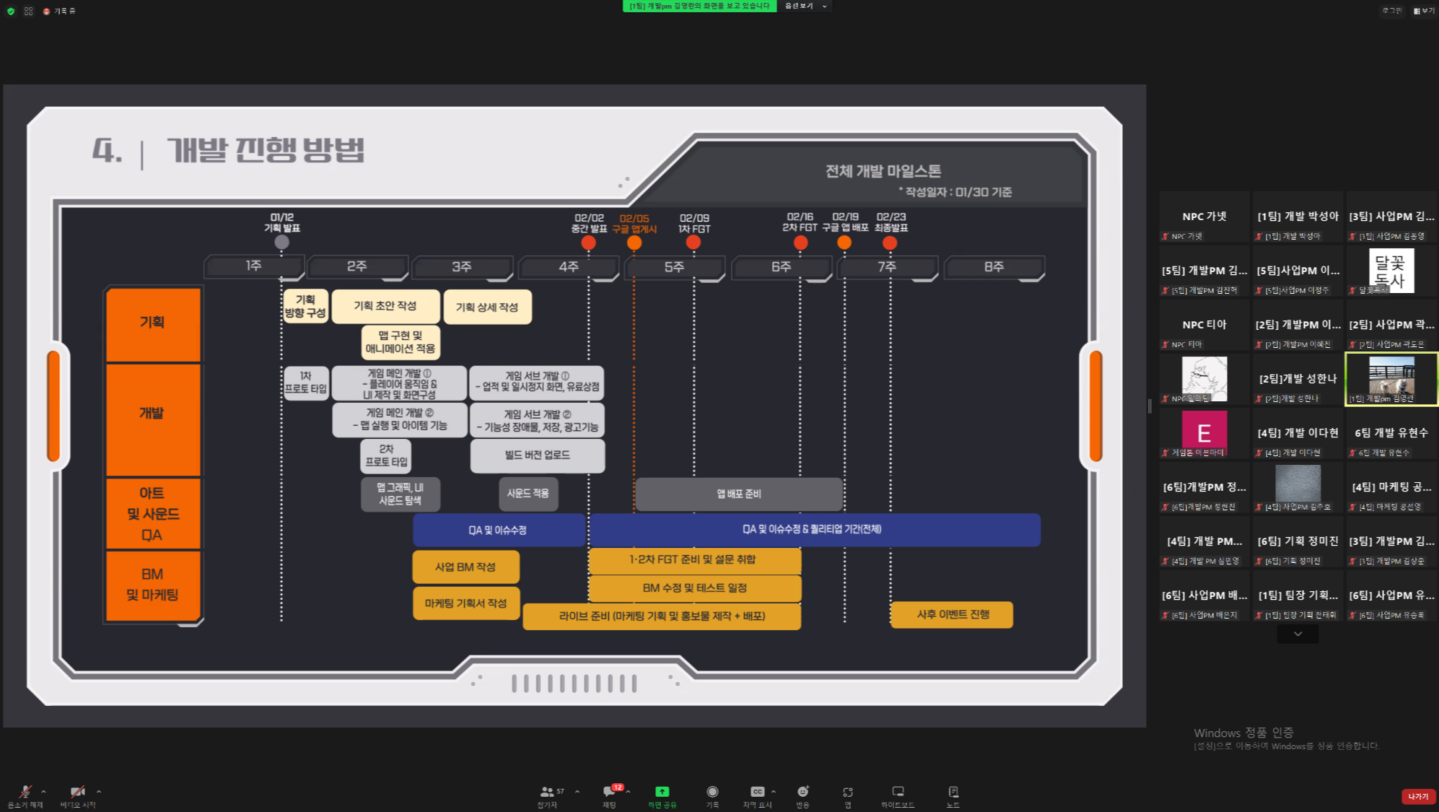Viewport: 1439px width, 812px height.
Task: Click the red Leave meeting button
Action: [x=1417, y=796]
